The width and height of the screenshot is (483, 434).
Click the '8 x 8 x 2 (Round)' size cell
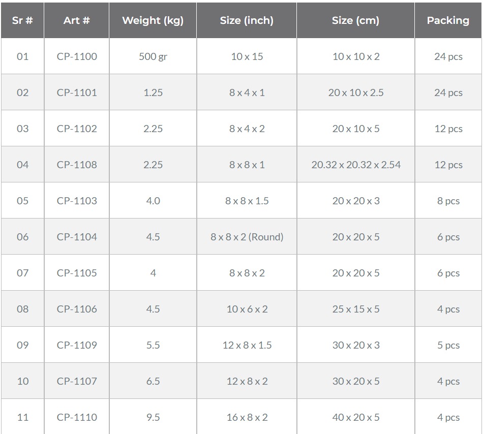(247, 237)
